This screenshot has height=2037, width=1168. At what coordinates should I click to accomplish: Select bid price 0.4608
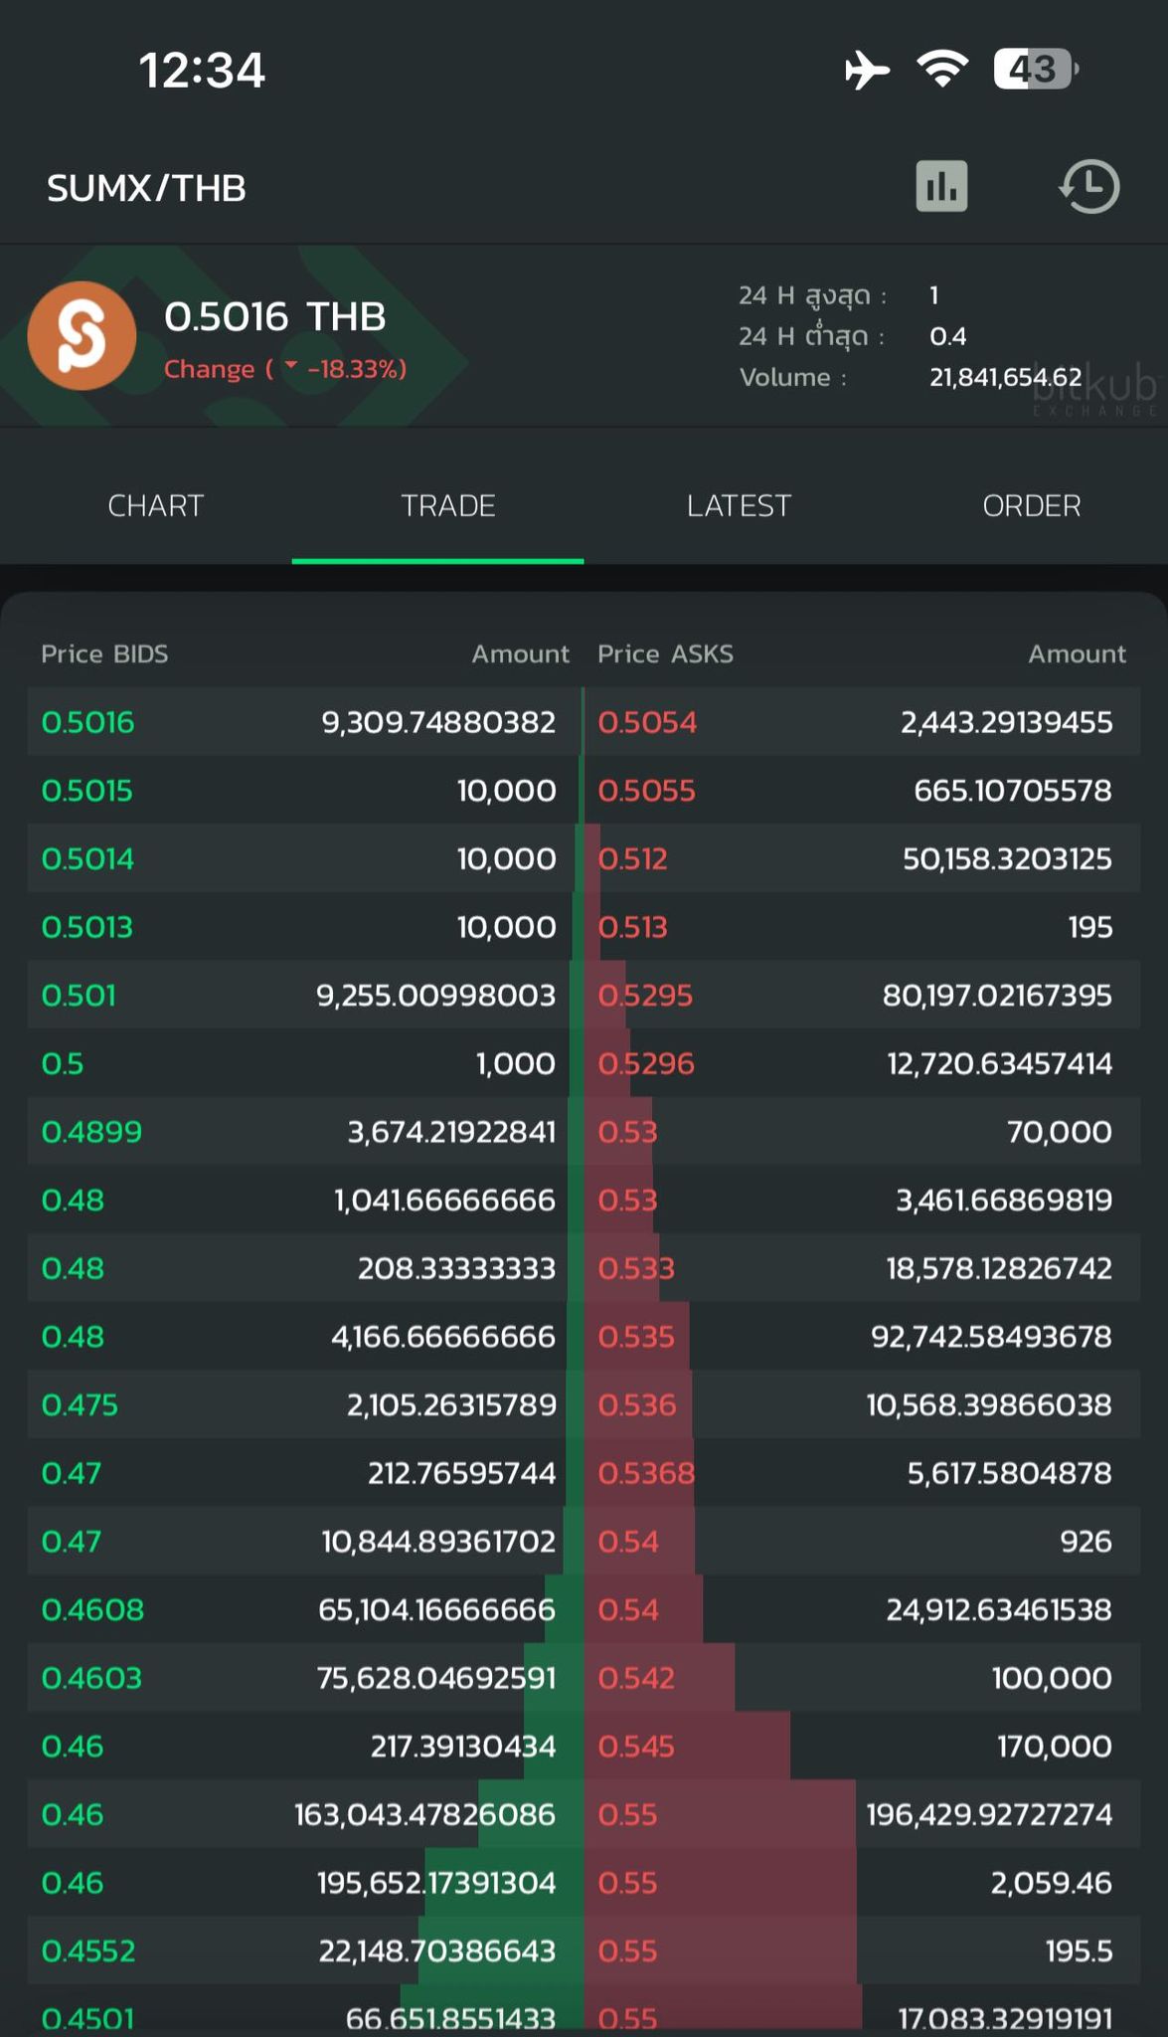[92, 1609]
